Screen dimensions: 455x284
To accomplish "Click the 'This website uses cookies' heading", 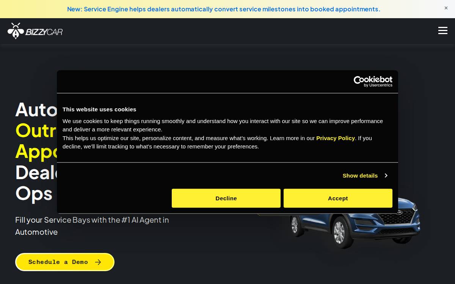I will click(x=99, y=109).
